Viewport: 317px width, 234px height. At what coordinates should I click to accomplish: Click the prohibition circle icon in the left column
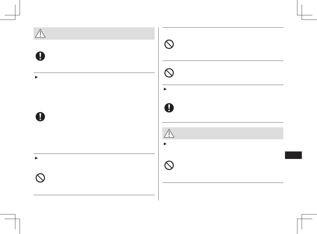[x=40, y=178]
